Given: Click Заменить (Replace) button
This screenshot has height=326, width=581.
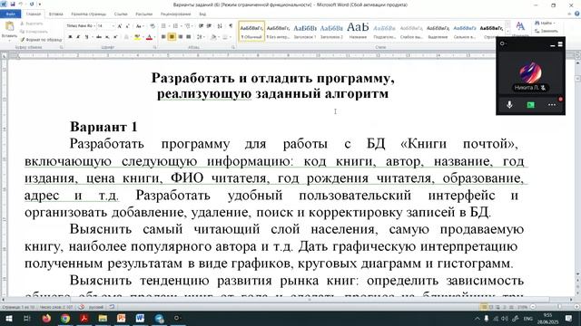Looking at the screenshot, I should coord(547,31).
